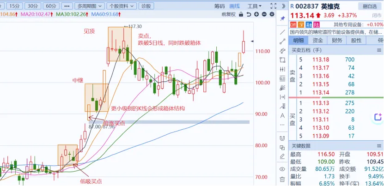
Task: Switch to 60分 period
Action: click(51, 6)
